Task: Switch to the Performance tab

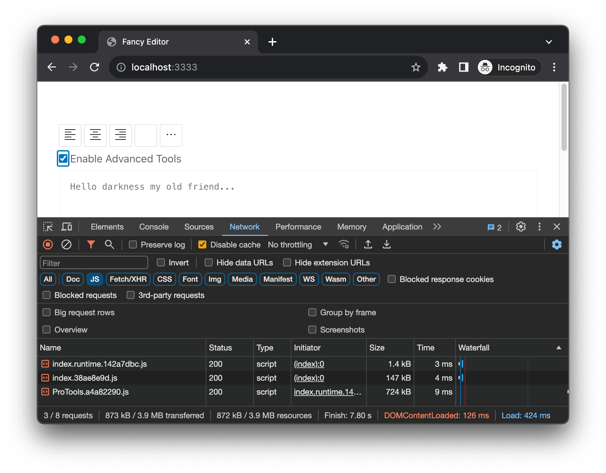Action: coord(298,227)
